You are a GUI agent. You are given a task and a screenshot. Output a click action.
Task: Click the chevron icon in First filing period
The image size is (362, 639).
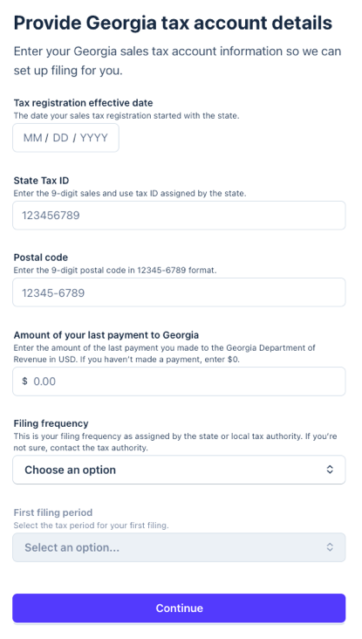(330, 546)
